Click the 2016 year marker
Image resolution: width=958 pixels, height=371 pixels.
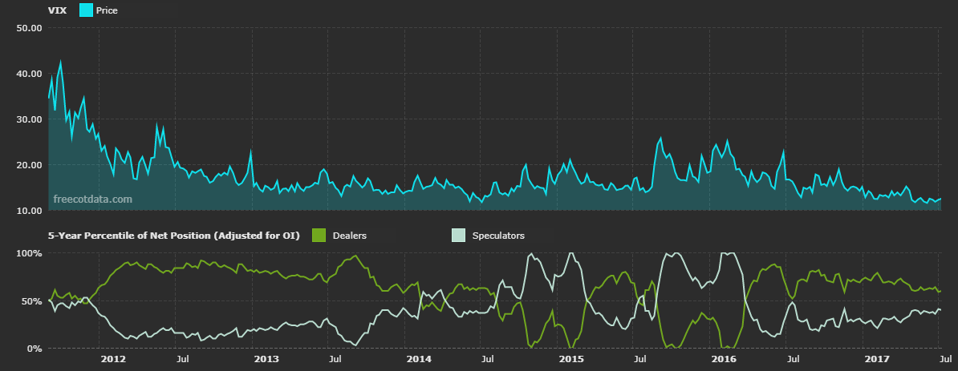click(x=724, y=360)
